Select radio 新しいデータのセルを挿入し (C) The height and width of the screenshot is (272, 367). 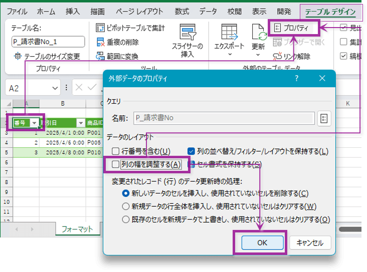(x=126, y=193)
